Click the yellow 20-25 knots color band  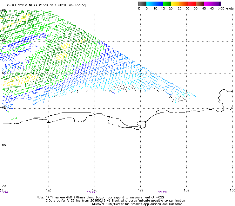click(175, 4)
